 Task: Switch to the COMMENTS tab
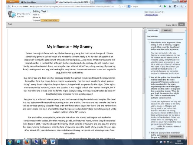[166, 31]
